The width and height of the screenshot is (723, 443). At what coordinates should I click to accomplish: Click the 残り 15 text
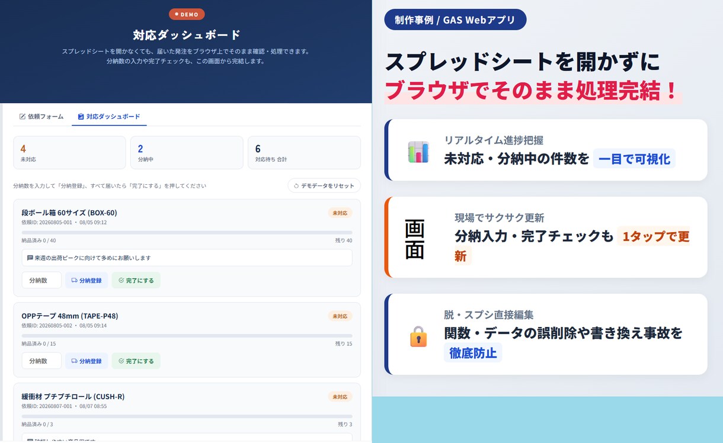click(344, 344)
